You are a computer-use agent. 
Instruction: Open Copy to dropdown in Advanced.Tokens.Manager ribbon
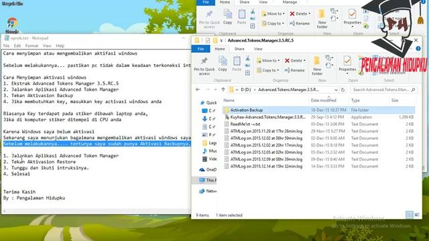(268, 70)
